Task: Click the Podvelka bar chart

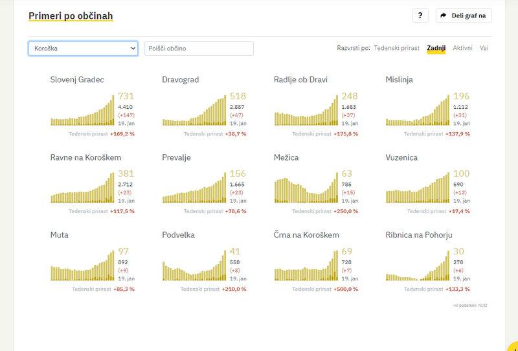Action: 194,266
